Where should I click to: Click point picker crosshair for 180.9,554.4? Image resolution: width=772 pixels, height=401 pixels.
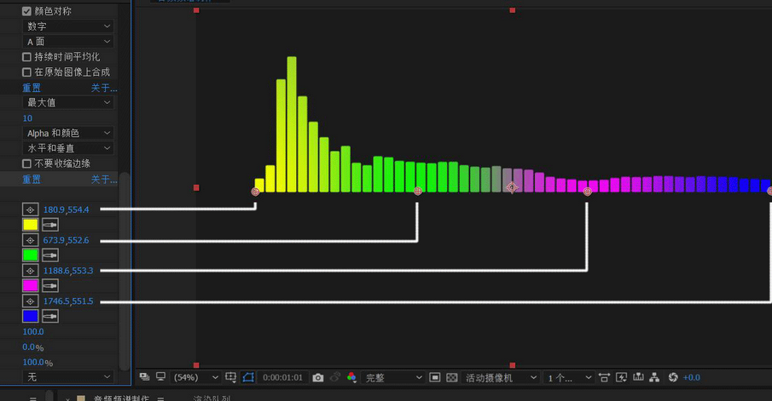[x=31, y=209]
